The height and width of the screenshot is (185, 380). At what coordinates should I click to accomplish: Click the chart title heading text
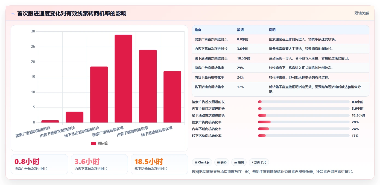click(72, 14)
